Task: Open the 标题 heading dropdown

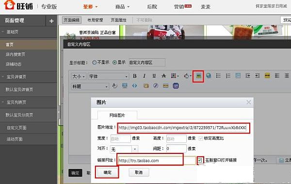Action: [90, 86]
